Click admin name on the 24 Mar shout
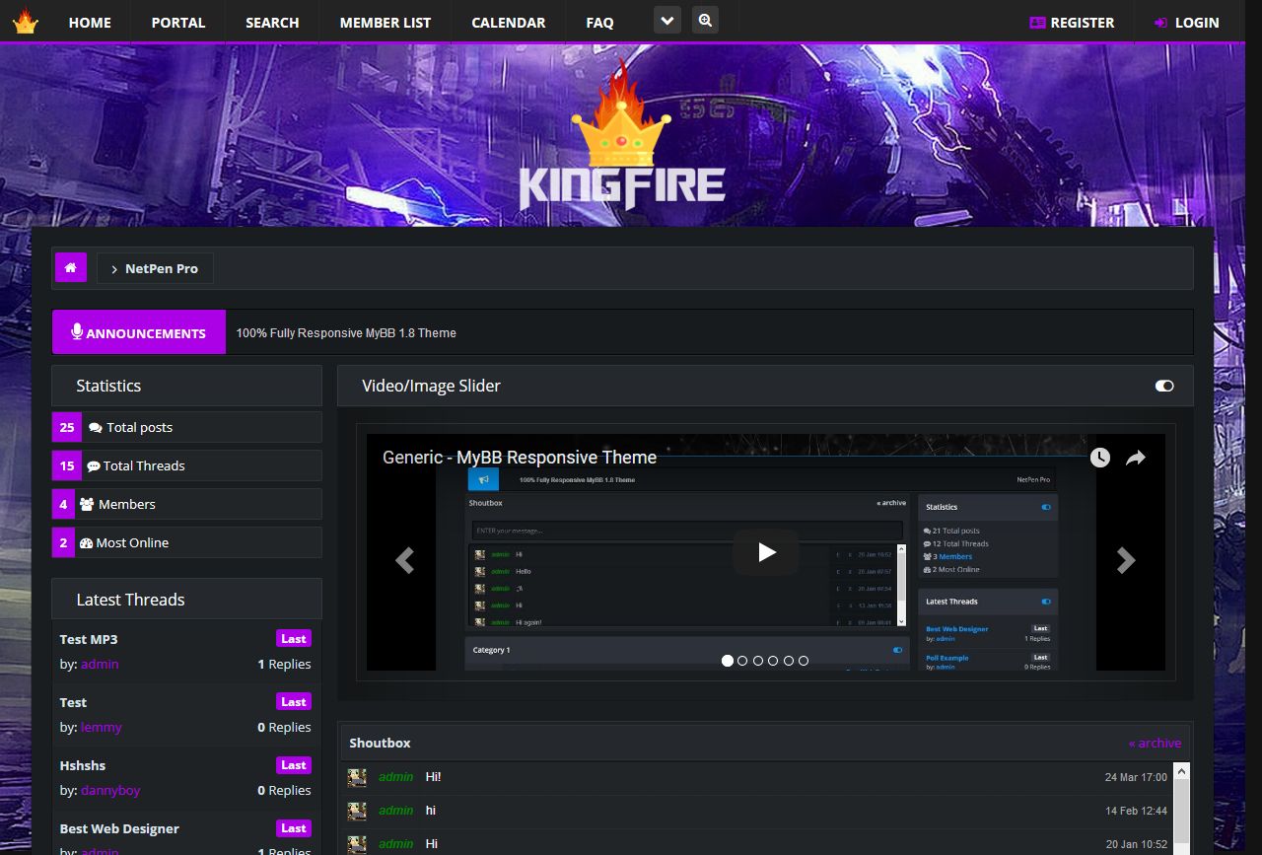 pyautogui.click(x=396, y=777)
